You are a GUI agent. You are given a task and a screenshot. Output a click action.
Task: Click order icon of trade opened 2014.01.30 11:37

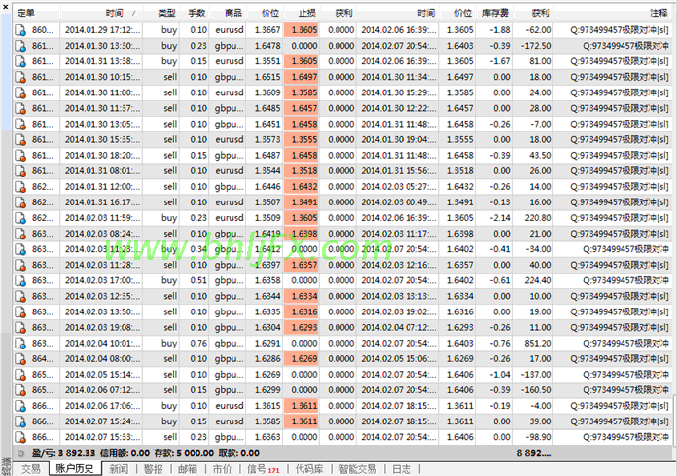20,108
